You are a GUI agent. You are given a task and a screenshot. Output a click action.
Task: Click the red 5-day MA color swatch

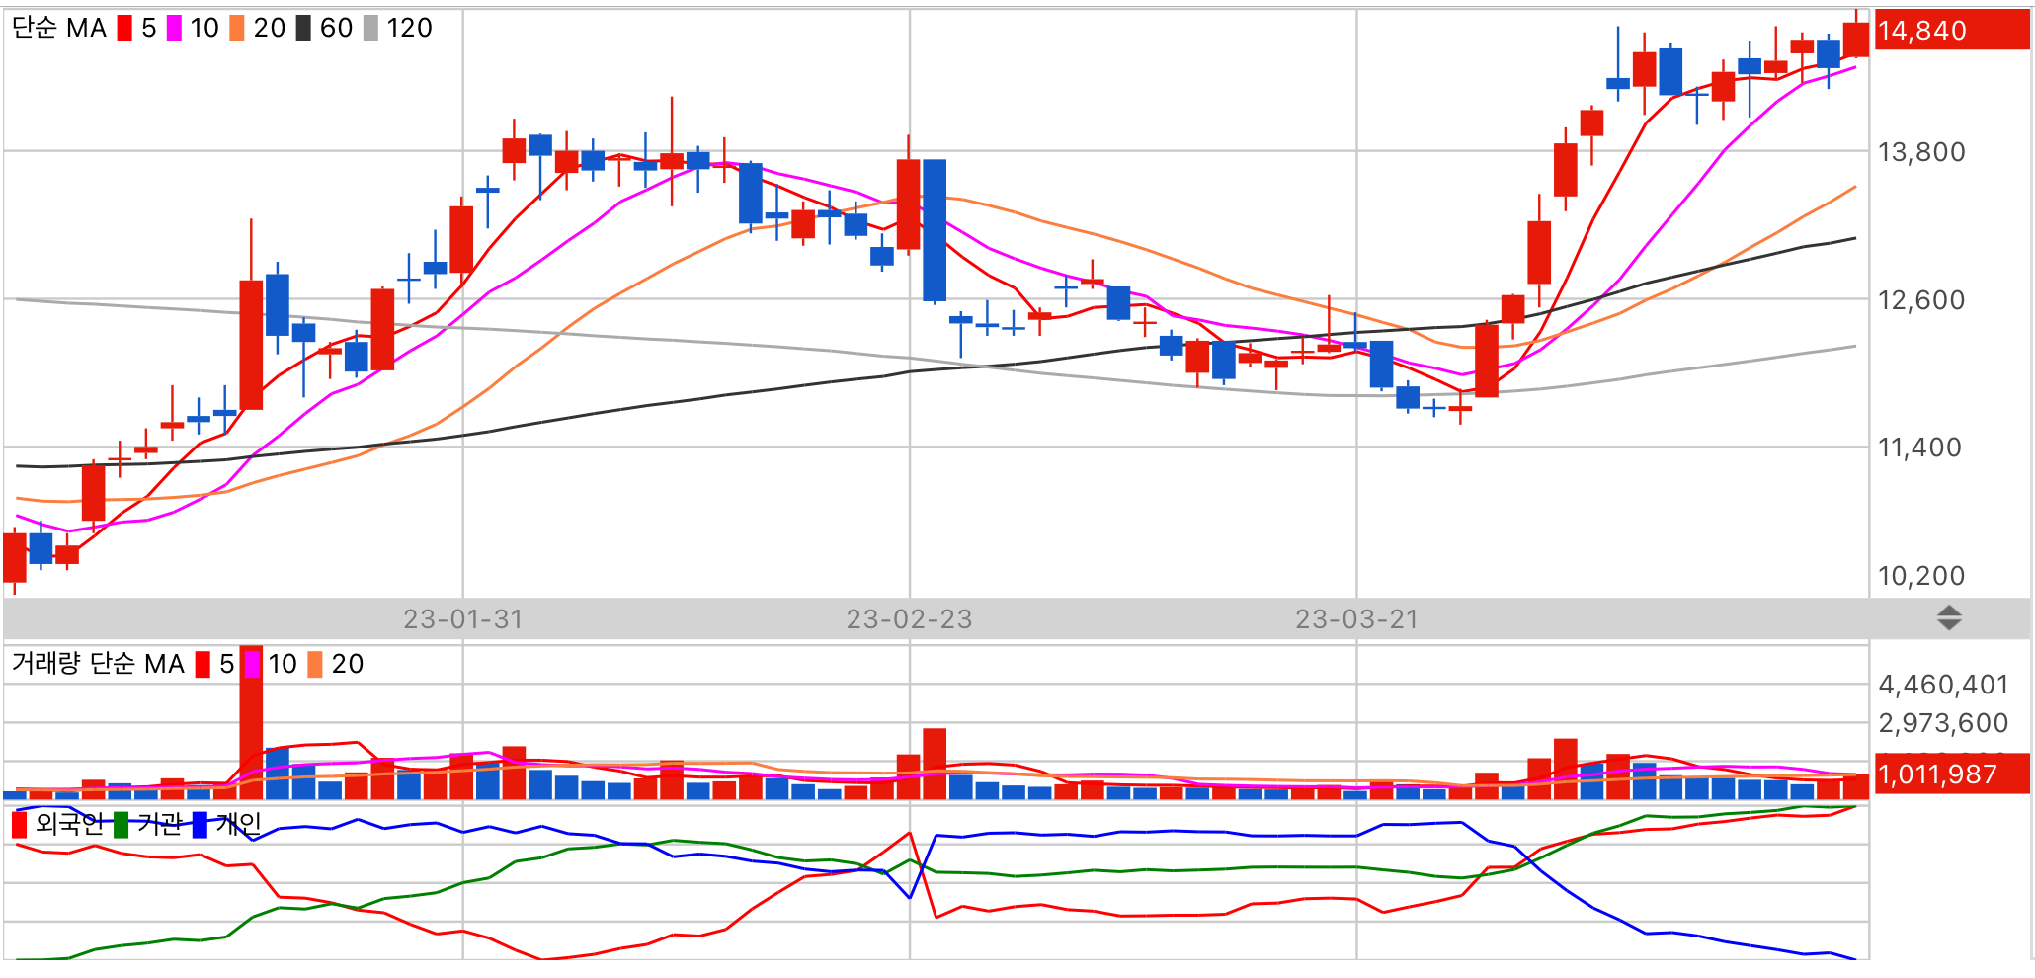pos(124,29)
